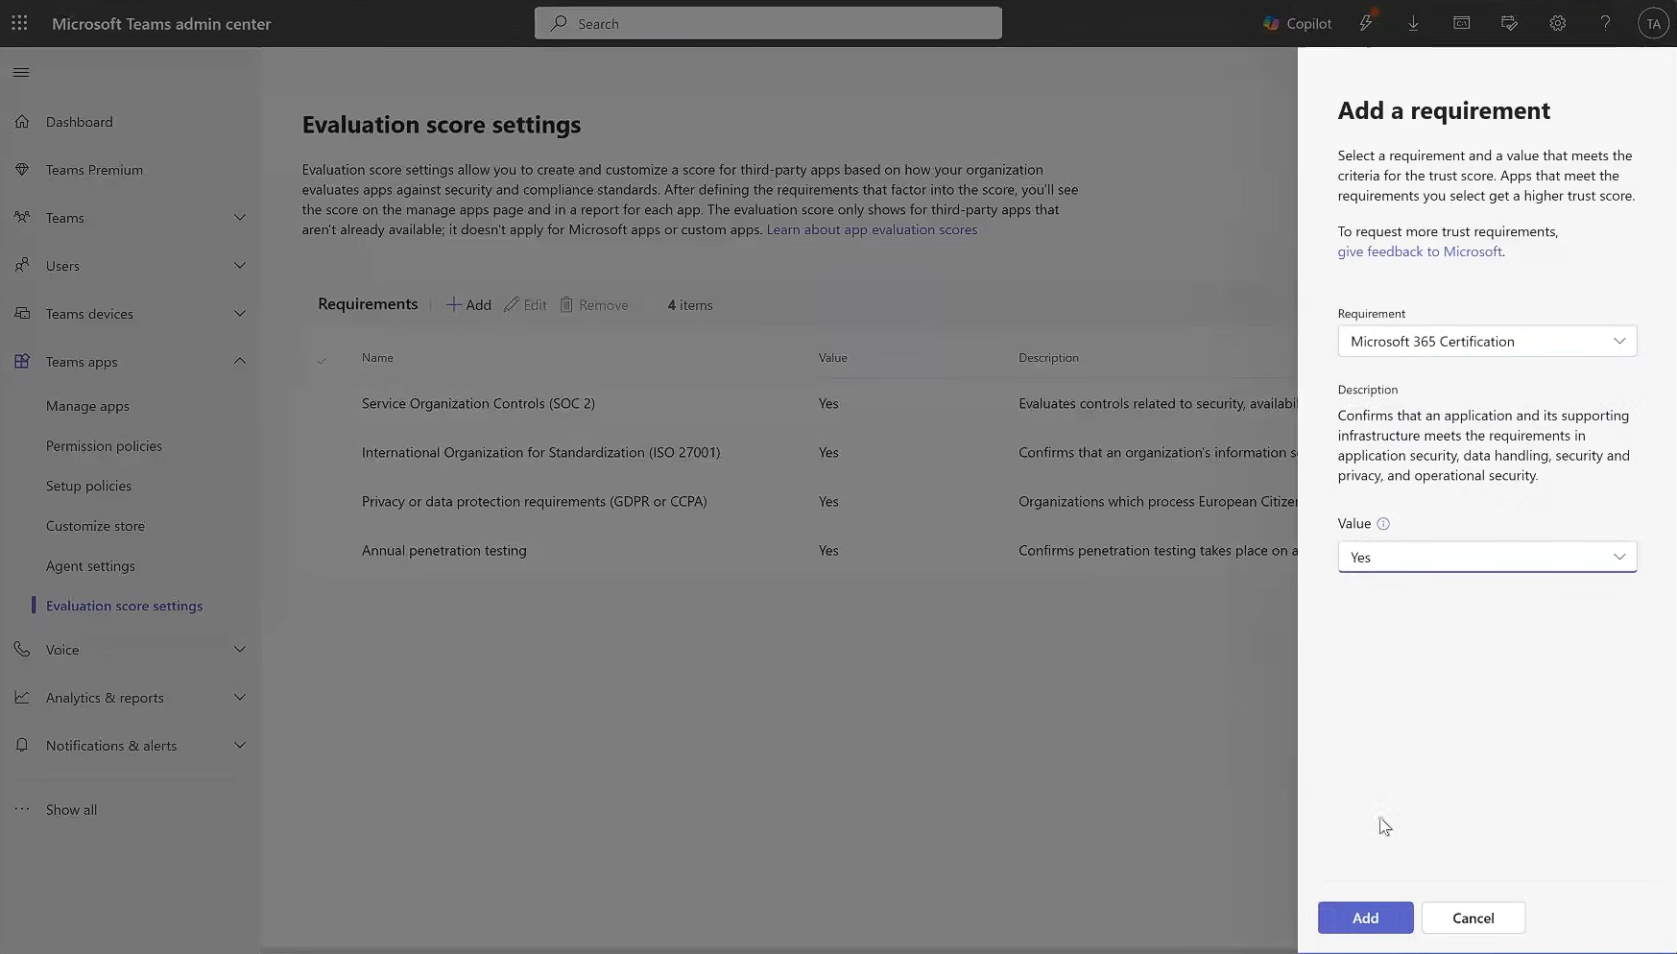
Task: Open Copilot from the top bar
Action: coord(1297,23)
